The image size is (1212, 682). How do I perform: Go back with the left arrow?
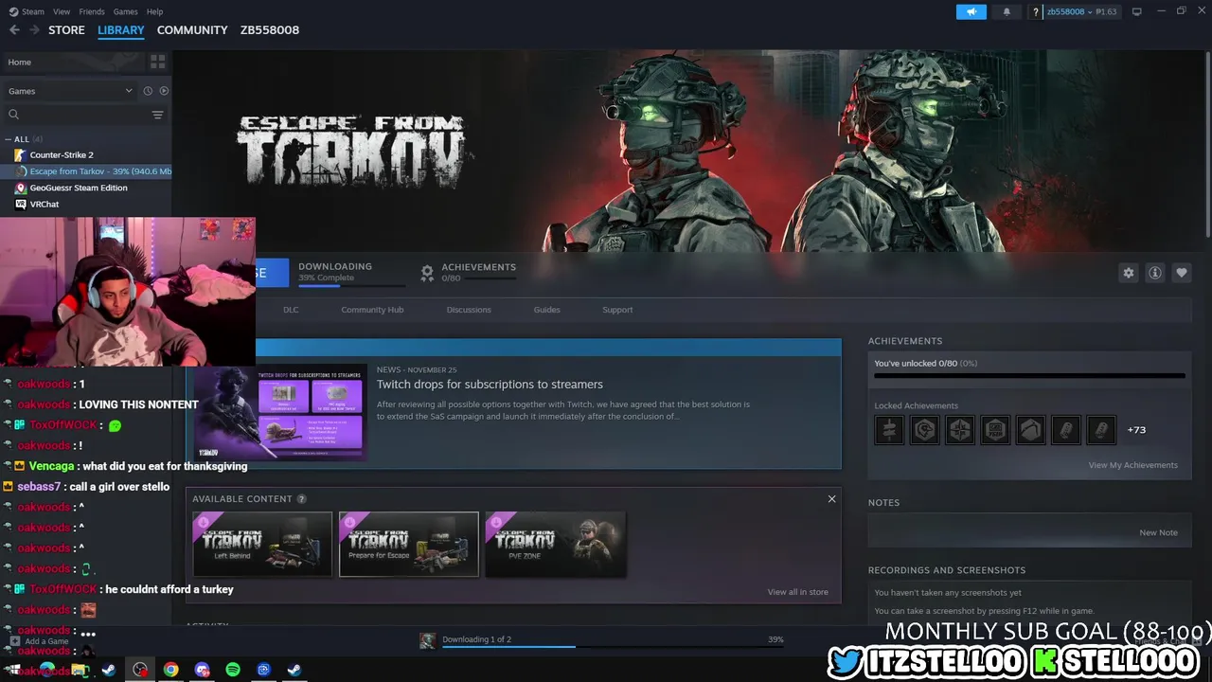coord(14,30)
